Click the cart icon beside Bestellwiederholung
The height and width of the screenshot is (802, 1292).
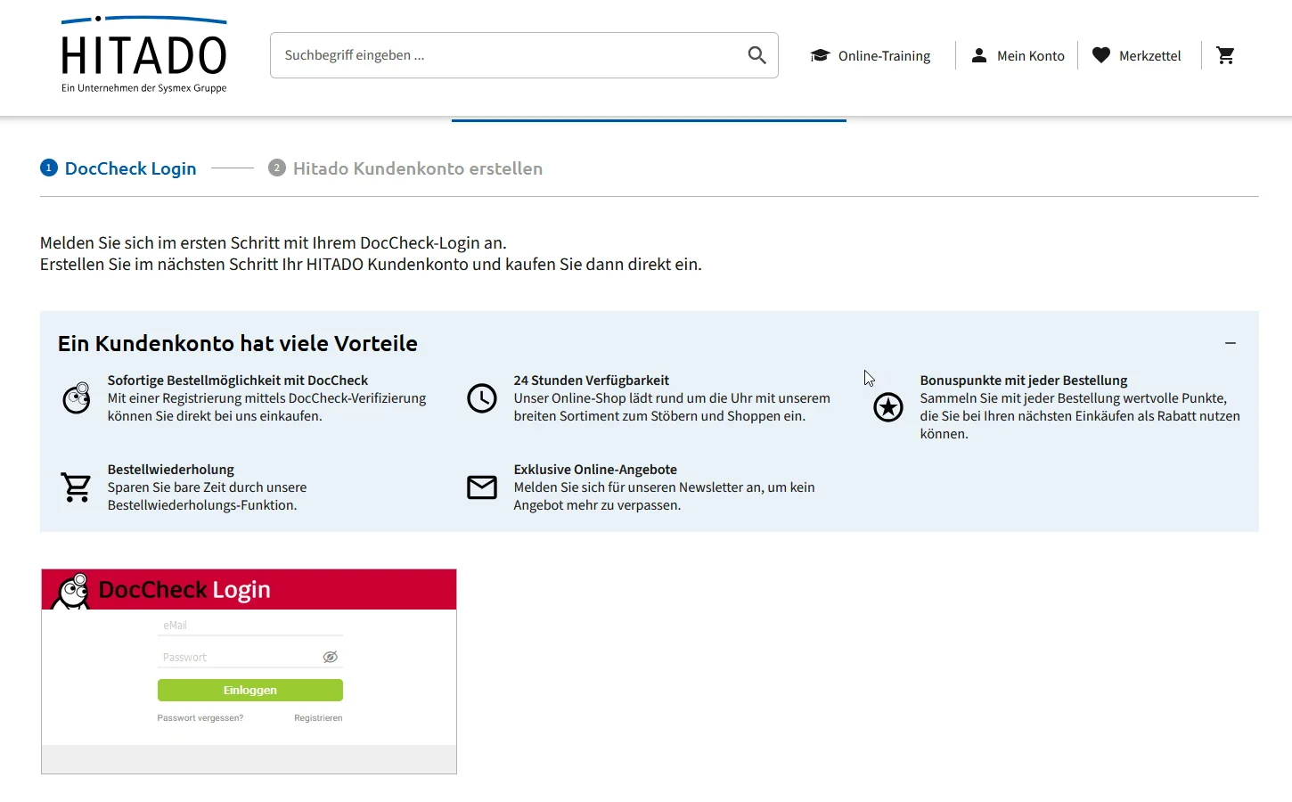coord(76,487)
